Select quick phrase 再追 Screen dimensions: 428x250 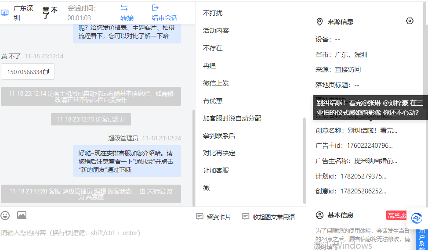click(209, 66)
